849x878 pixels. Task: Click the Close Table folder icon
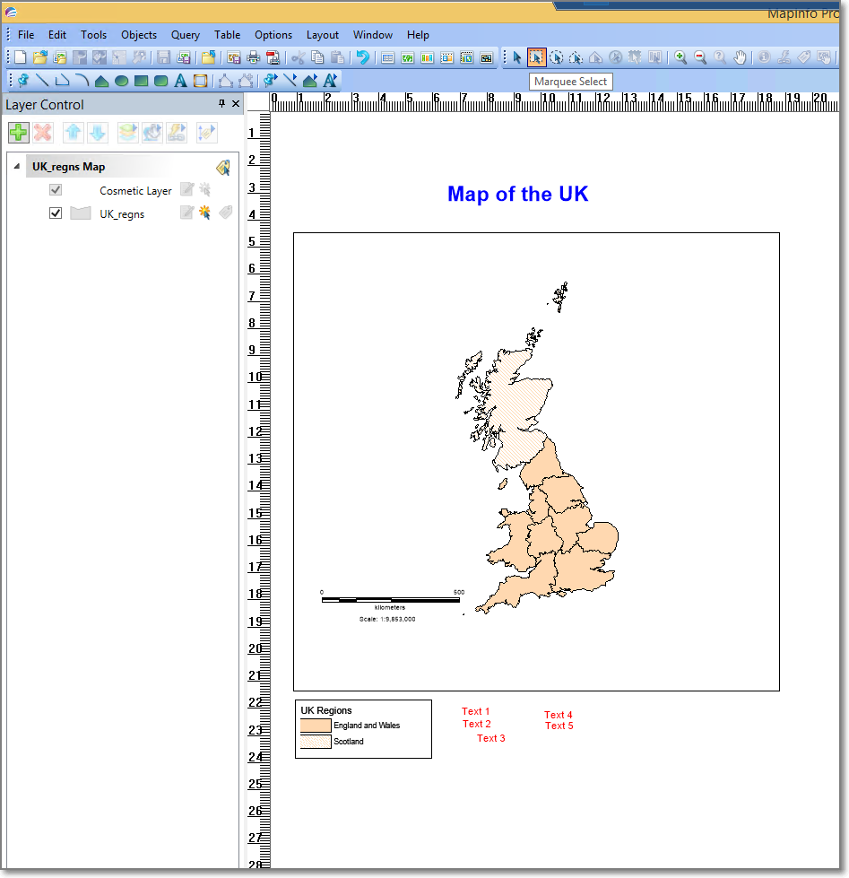click(208, 57)
